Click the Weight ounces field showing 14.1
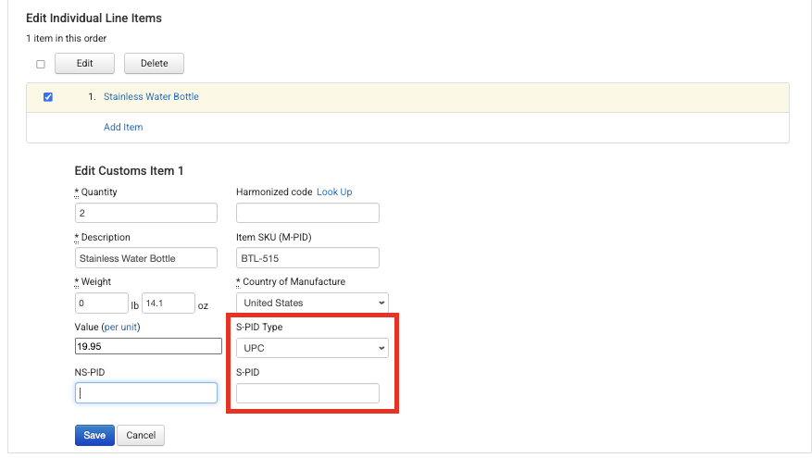The width and height of the screenshot is (812, 458). coord(169,303)
